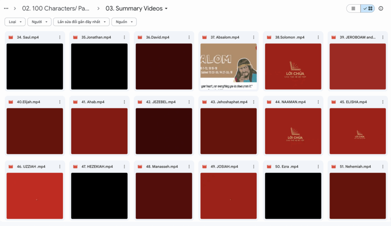This screenshot has height=226, width=391.
Task: Switch to list layout view
Action: [353, 8]
